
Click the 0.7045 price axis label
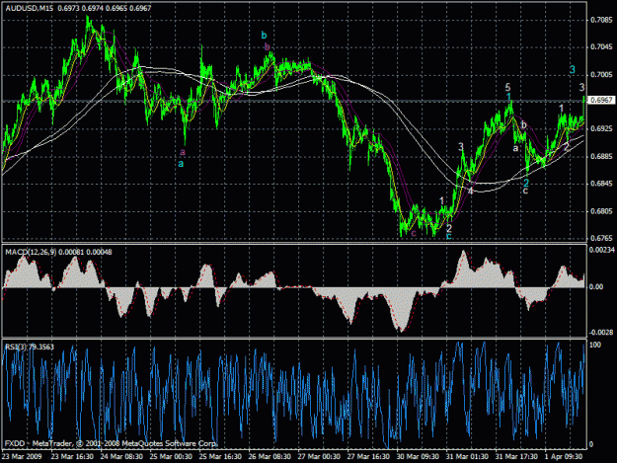tap(601, 47)
